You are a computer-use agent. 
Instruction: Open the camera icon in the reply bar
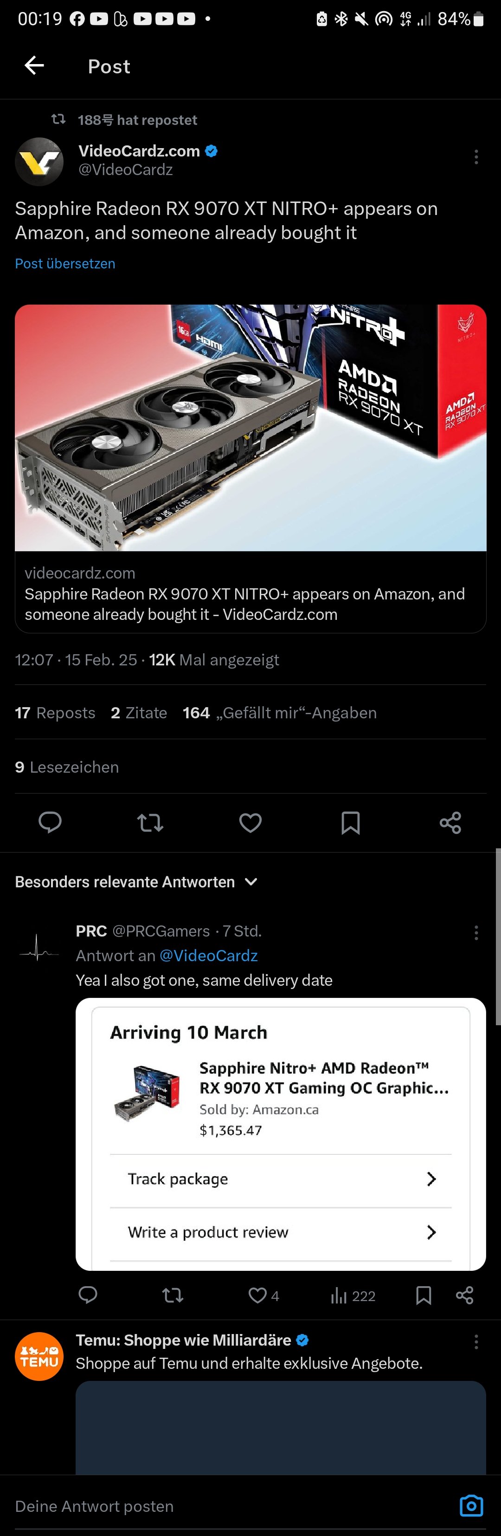pos(471,1506)
